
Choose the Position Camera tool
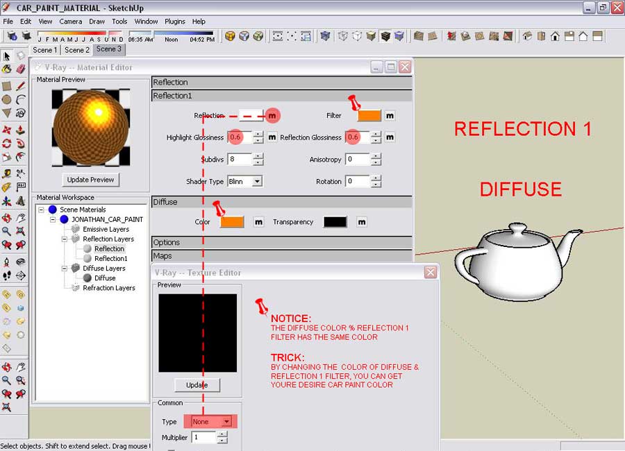[6, 262]
